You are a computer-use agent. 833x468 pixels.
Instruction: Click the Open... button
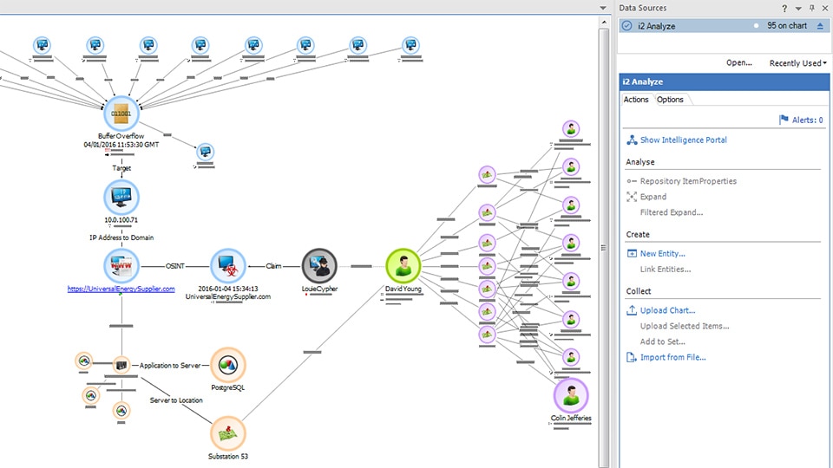(739, 62)
